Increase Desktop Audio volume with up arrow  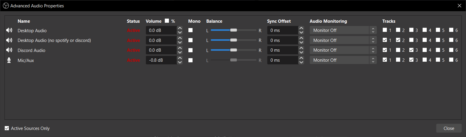(180, 28)
